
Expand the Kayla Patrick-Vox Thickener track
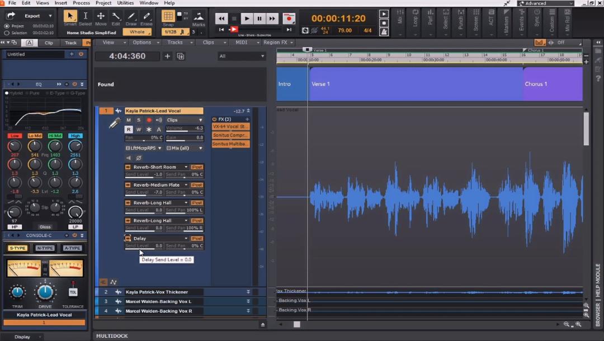(248, 292)
